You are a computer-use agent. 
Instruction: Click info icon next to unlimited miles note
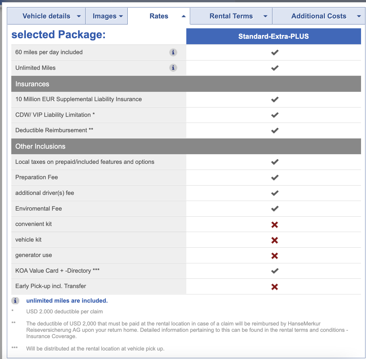click(15, 301)
